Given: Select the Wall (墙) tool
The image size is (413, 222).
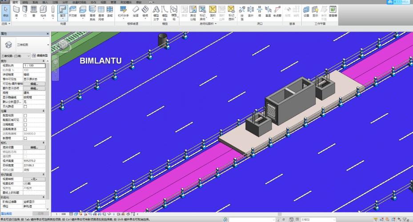Looking at the screenshot, I should pyautogui.click(x=16, y=12).
